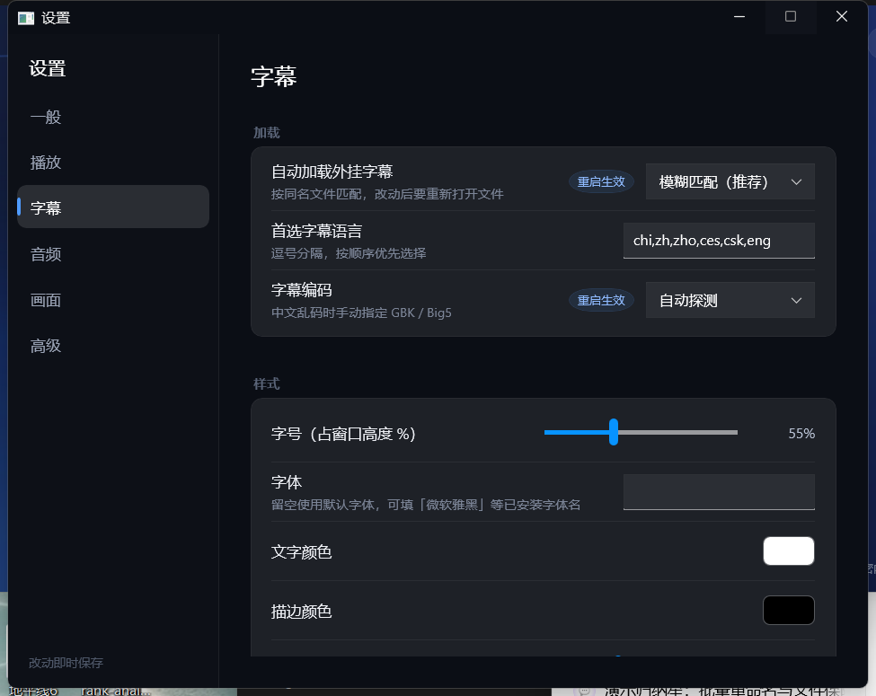Viewport: 876px width, 696px height.
Task: Focus the empty 字体 name field
Action: tap(719, 492)
